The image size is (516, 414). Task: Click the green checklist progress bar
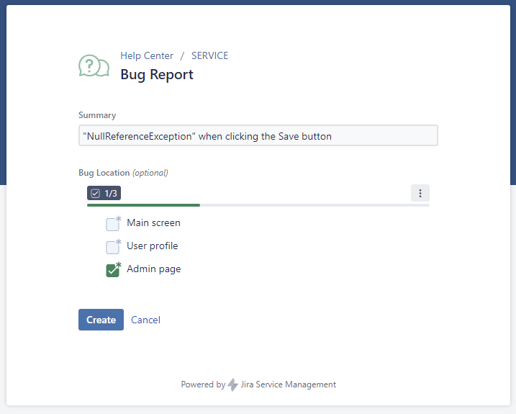tap(144, 205)
